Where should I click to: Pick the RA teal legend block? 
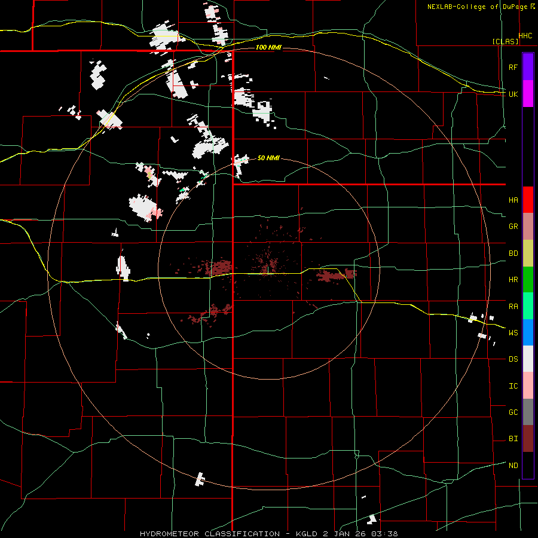[528, 306]
